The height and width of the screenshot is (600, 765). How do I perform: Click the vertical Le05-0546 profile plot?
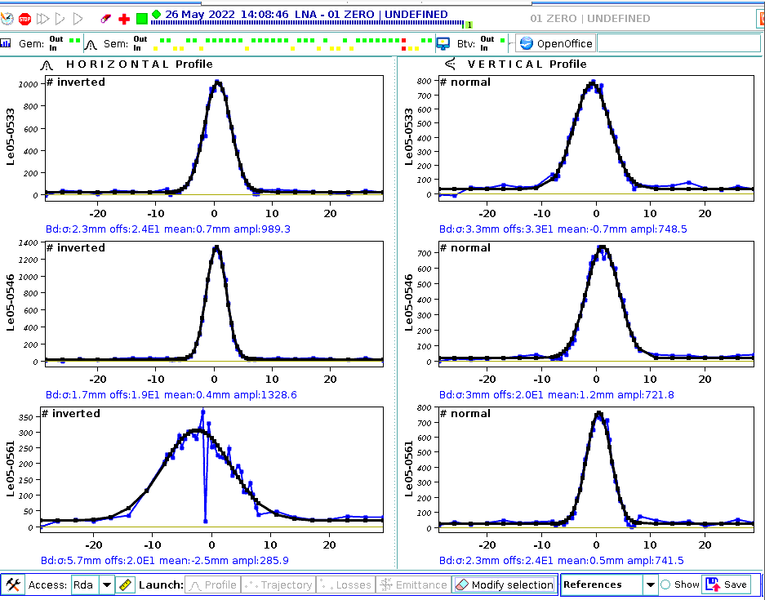[x=596, y=304]
